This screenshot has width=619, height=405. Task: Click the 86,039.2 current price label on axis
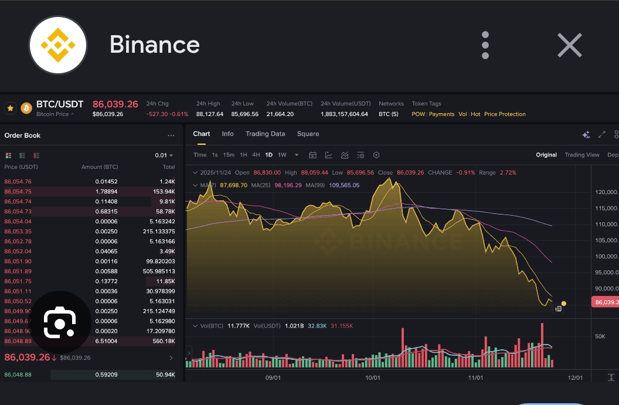point(605,302)
